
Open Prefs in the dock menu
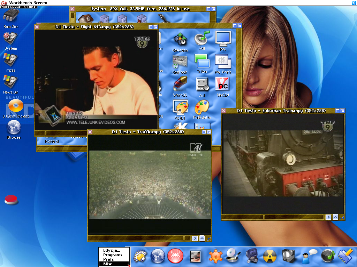(x=109, y=259)
